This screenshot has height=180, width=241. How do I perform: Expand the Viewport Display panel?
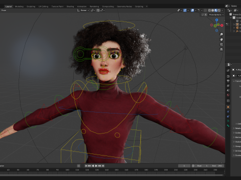(234, 146)
